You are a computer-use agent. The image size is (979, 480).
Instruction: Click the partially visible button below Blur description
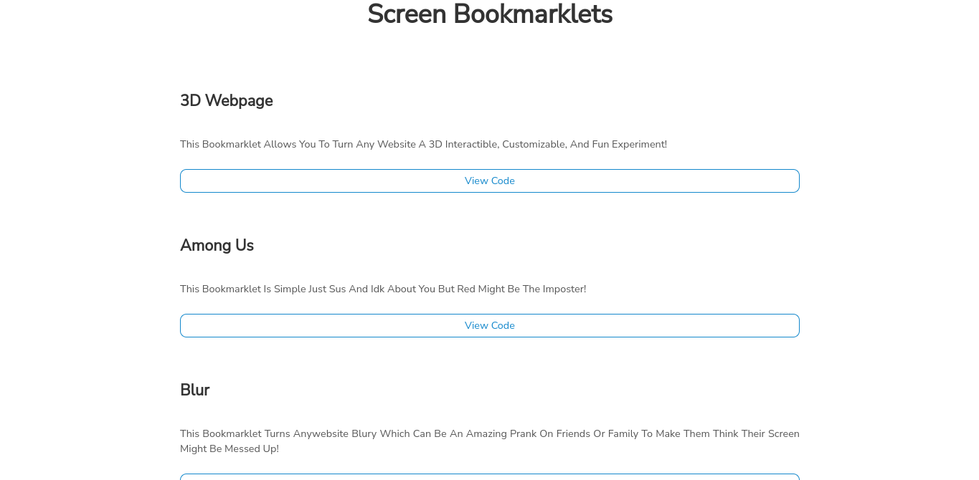(x=489, y=476)
